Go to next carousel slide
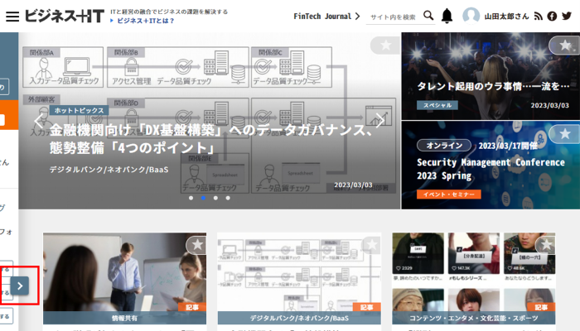580x331 pixels. 380,121
